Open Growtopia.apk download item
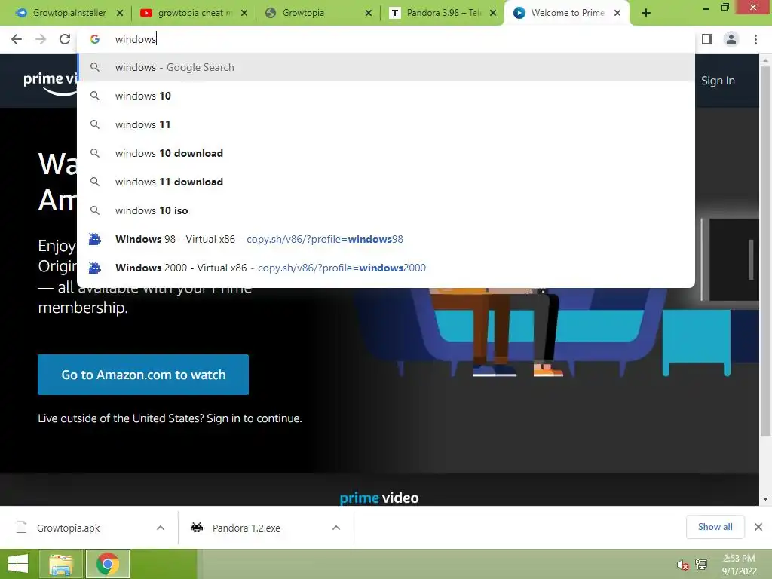 coord(69,528)
